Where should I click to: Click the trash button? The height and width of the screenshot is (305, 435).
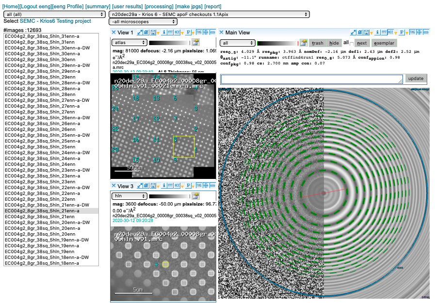pyautogui.click(x=317, y=43)
